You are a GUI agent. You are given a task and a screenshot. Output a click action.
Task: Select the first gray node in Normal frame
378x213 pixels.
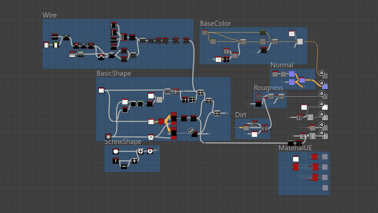tap(275, 74)
